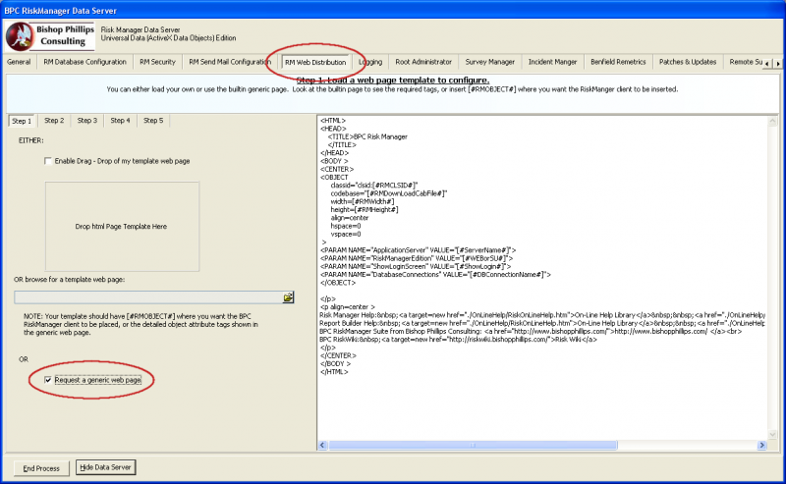The height and width of the screenshot is (484, 786).
Task: Go to the Step 2 sub-tab
Action: tap(54, 120)
